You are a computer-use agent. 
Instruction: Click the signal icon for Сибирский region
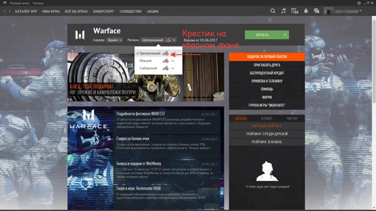click(x=165, y=68)
